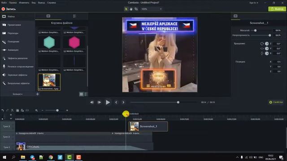
Task: Switch media bin to grid view
Action: coord(81,94)
